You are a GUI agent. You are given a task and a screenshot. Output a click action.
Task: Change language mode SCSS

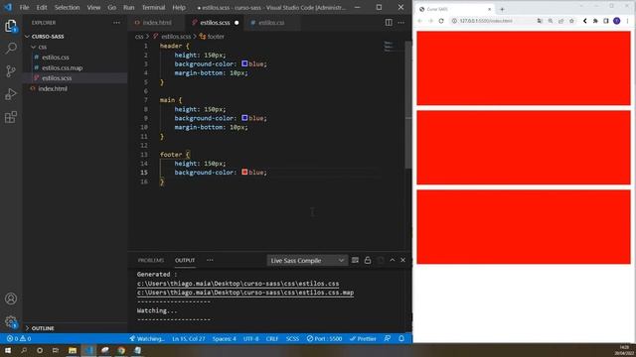(x=292, y=339)
